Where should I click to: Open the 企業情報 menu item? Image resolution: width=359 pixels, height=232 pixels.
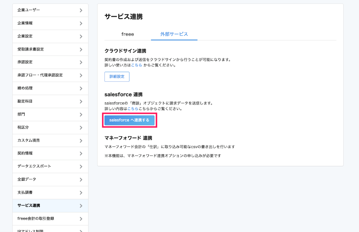(50, 23)
